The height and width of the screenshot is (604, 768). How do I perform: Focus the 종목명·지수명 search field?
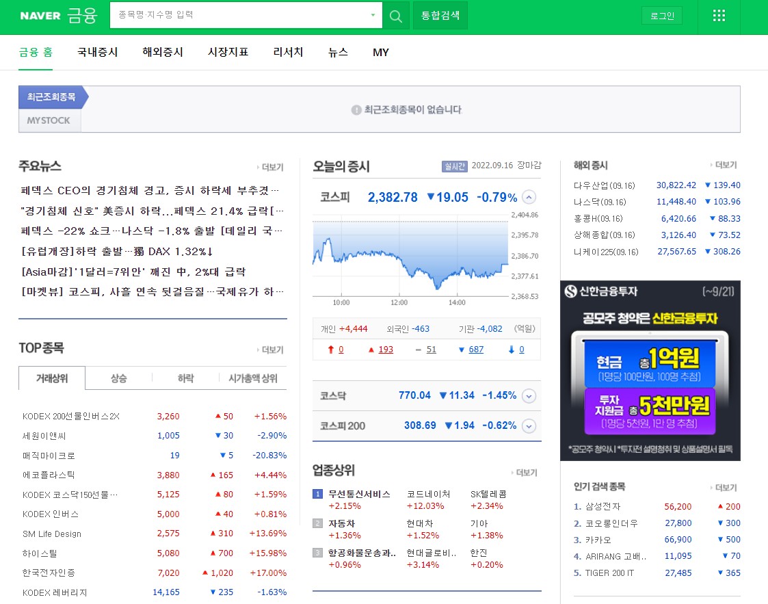tap(240, 15)
